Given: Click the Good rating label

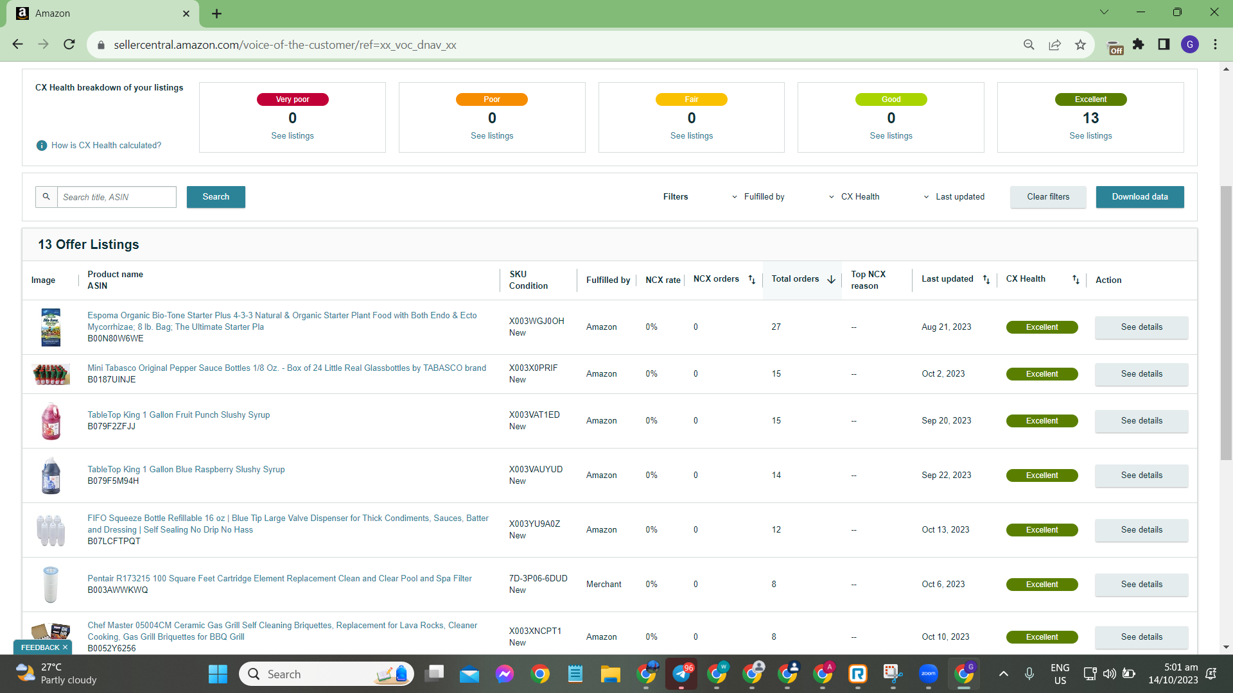Looking at the screenshot, I should [x=891, y=99].
